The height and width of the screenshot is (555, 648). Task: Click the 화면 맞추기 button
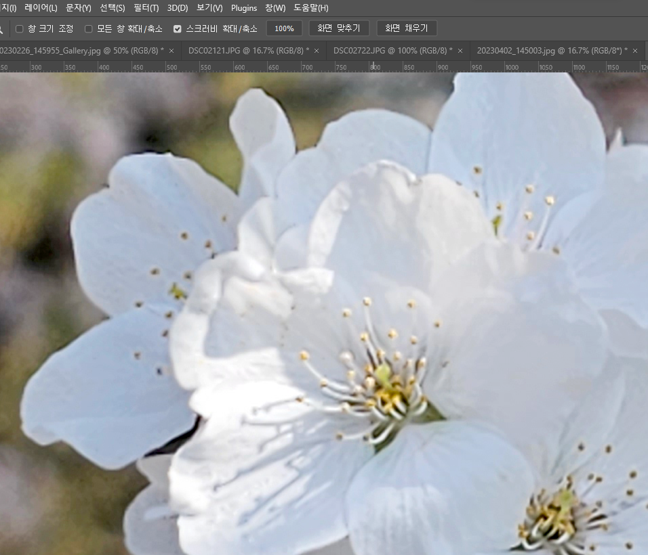pos(339,28)
